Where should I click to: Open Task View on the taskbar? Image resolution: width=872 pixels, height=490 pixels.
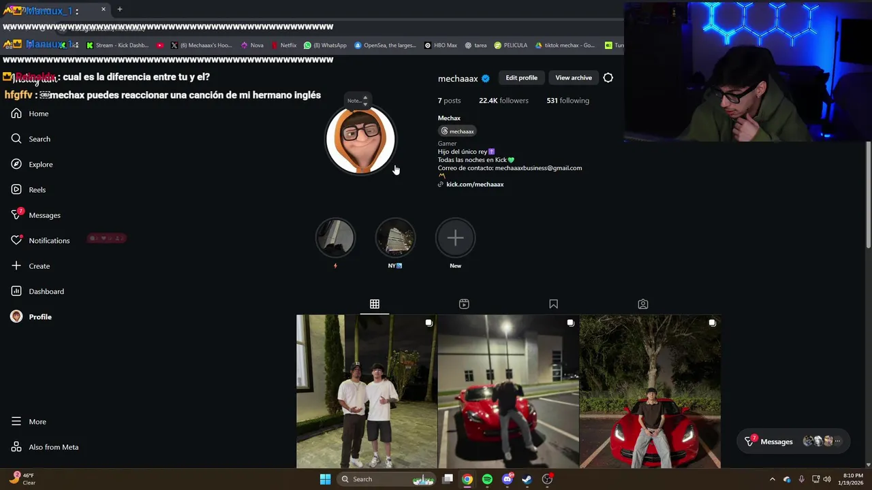coord(448,479)
